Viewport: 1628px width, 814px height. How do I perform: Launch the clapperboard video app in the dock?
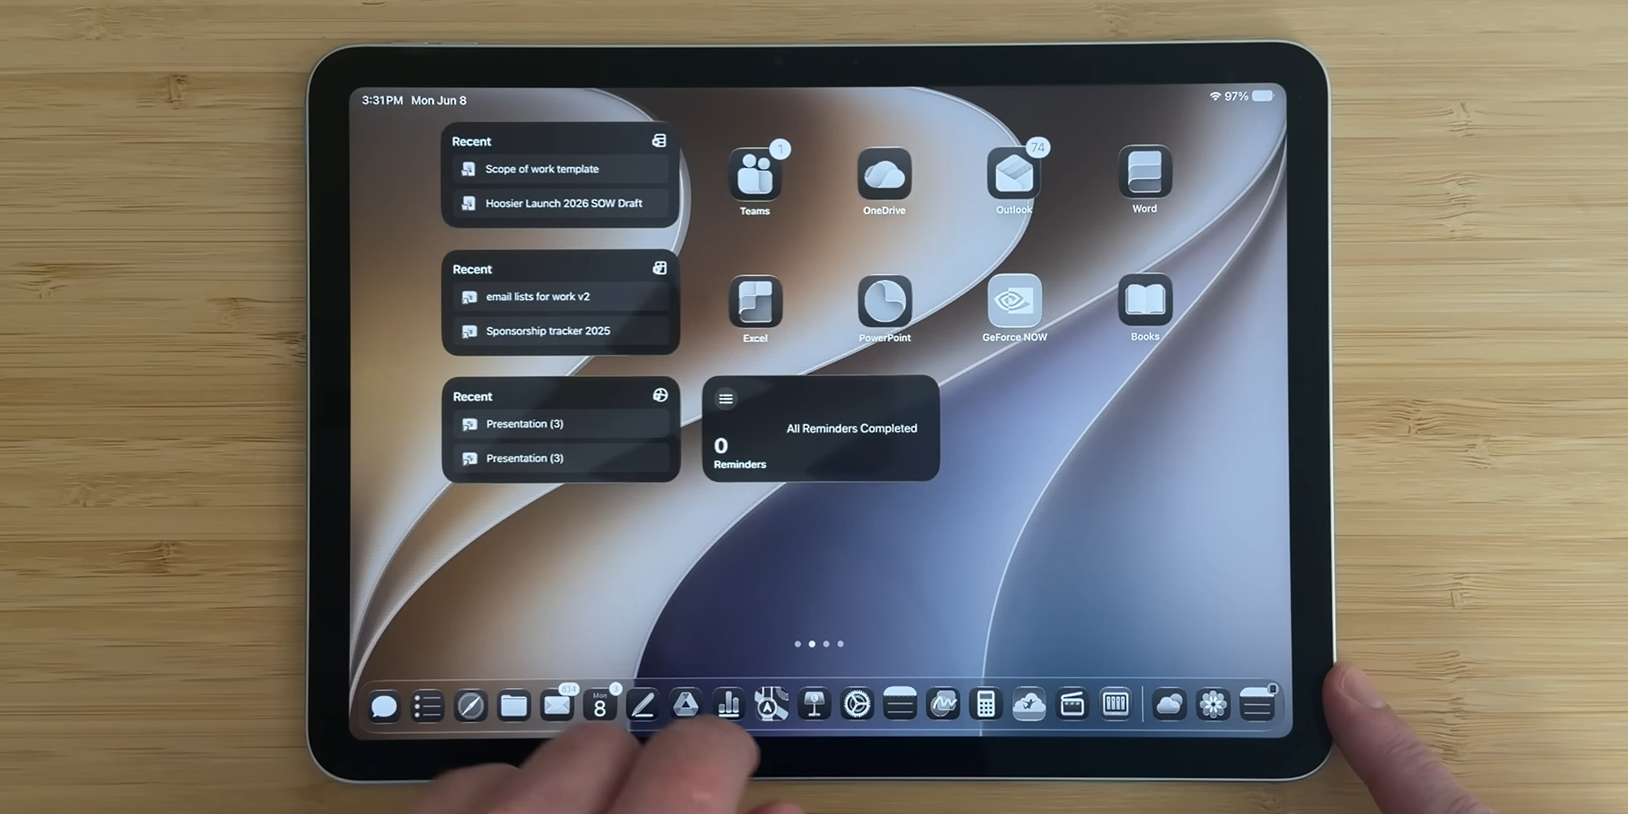click(1072, 704)
